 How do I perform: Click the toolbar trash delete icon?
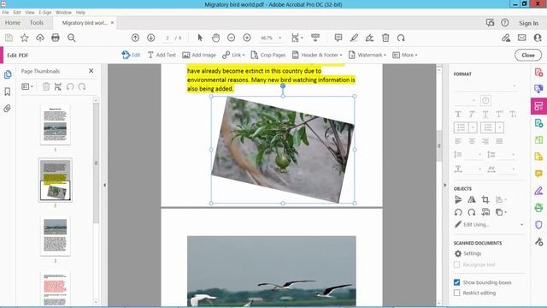(385, 38)
